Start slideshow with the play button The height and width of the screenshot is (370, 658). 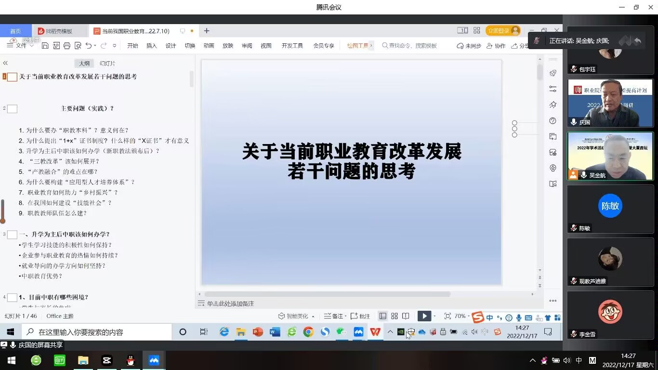click(x=424, y=316)
